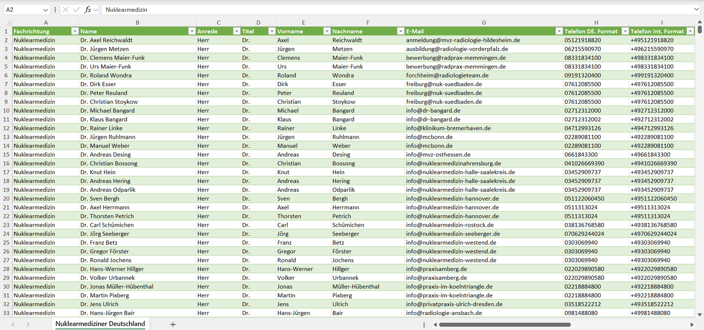The image size is (704, 330).
Task: Open filter for Telefon Int. Format column
Action: (x=690, y=31)
